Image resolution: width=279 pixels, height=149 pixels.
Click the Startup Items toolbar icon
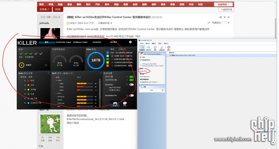coord(148,48)
